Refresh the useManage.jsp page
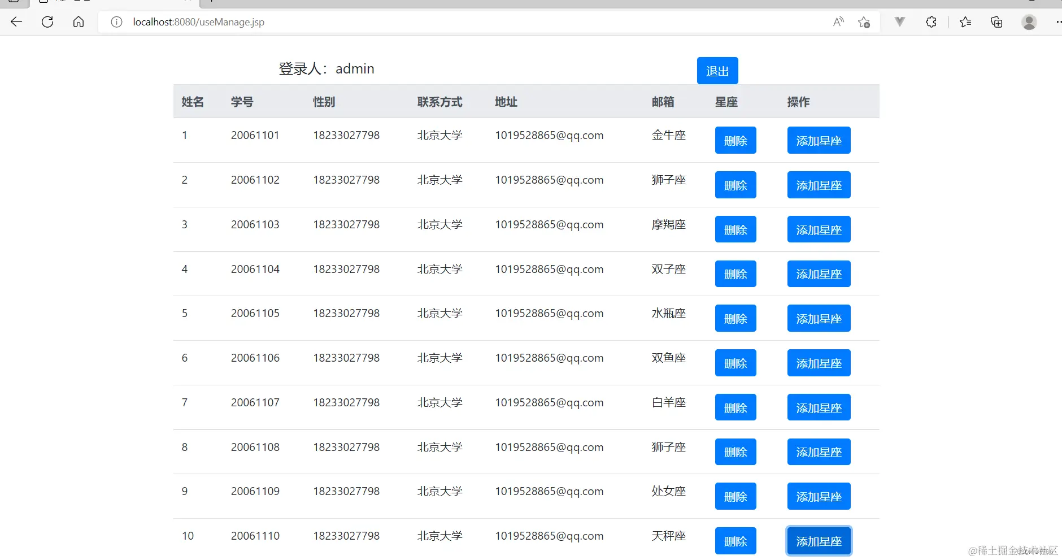This screenshot has height=560, width=1062. point(47,22)
